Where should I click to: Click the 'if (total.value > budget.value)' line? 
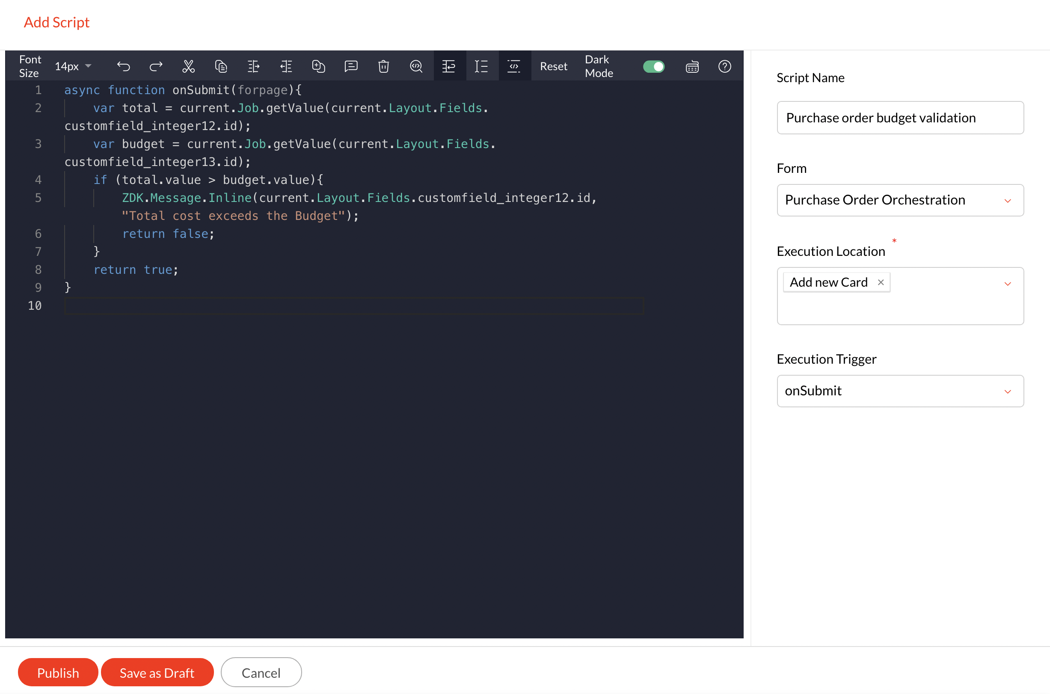[208, 180]
